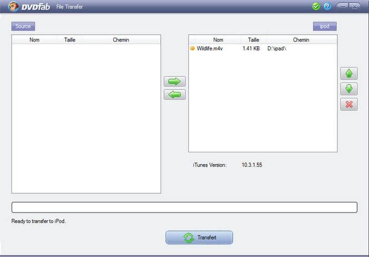Move selected file up with green up arrow
Image resolution: width=369 pixels, height=257 pixels.
tap(349, 74)
